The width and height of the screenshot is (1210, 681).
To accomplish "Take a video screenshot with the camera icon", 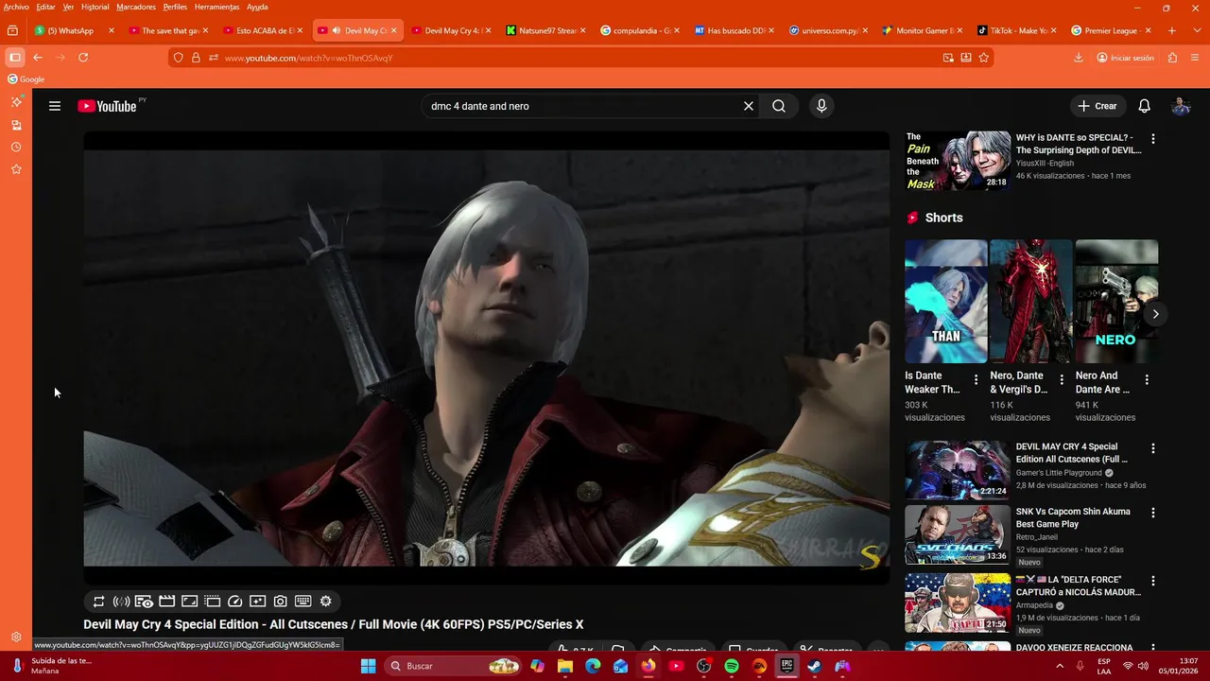I will pyautogui.click(x=281, y=602).
